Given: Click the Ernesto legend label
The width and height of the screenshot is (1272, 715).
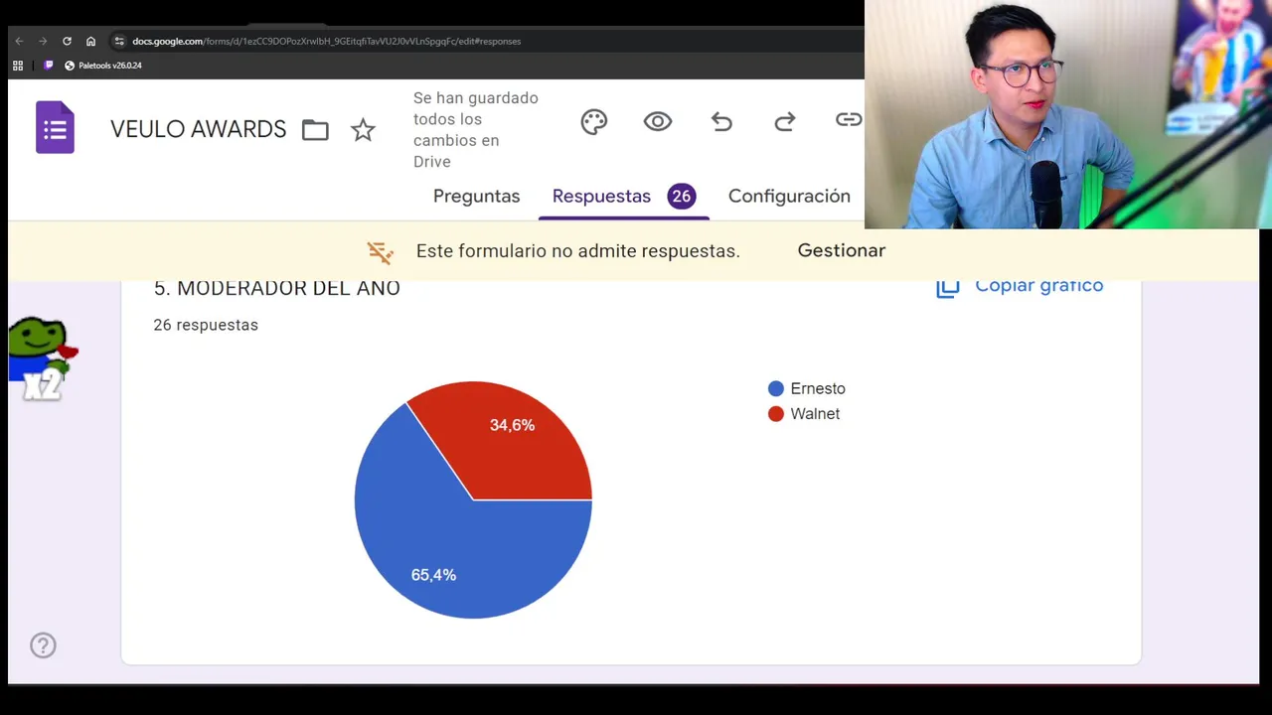Looking at the screenshot, I should pyautogui.click(x=818, y=388).
